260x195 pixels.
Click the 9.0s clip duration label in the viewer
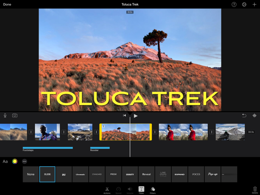130,12
